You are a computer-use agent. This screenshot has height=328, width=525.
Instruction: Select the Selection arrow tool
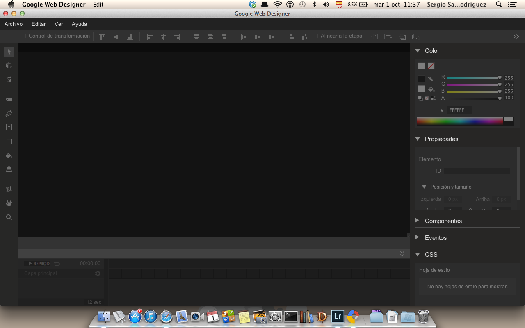(x=9, y=52)
